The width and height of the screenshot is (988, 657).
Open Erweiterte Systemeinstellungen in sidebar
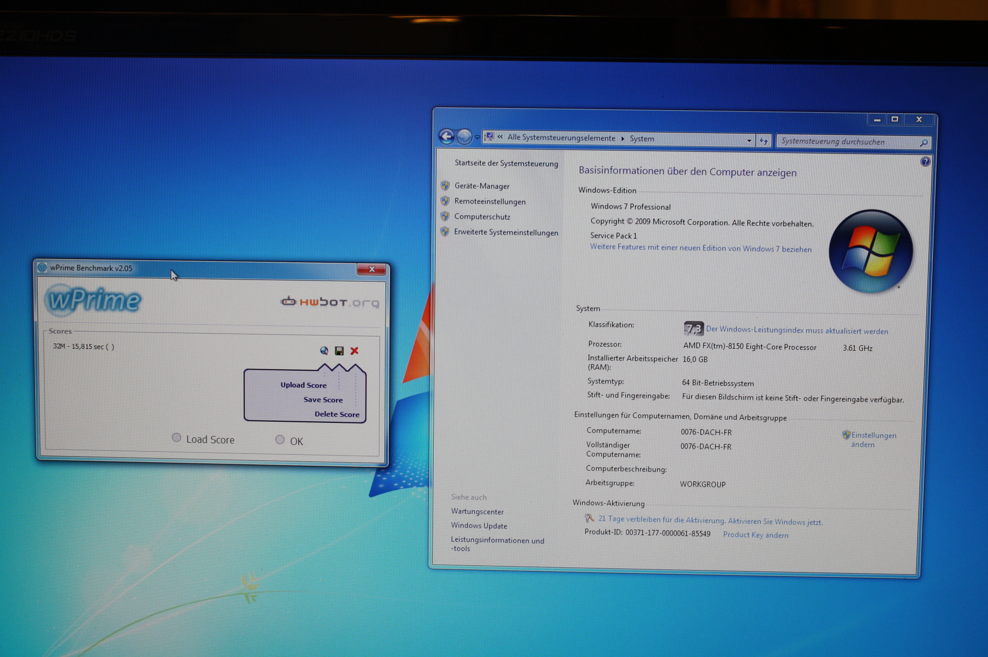point(506,233)
